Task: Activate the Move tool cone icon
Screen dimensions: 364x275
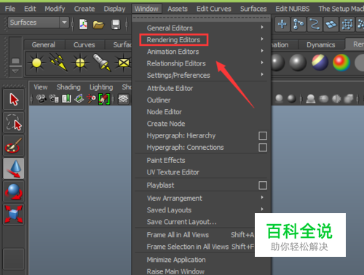Action: pos(14,169)
